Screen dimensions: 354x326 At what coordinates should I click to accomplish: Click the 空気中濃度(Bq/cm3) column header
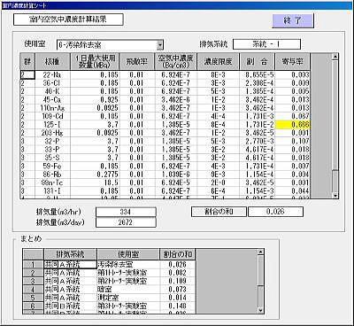click(x=175, y=61)
